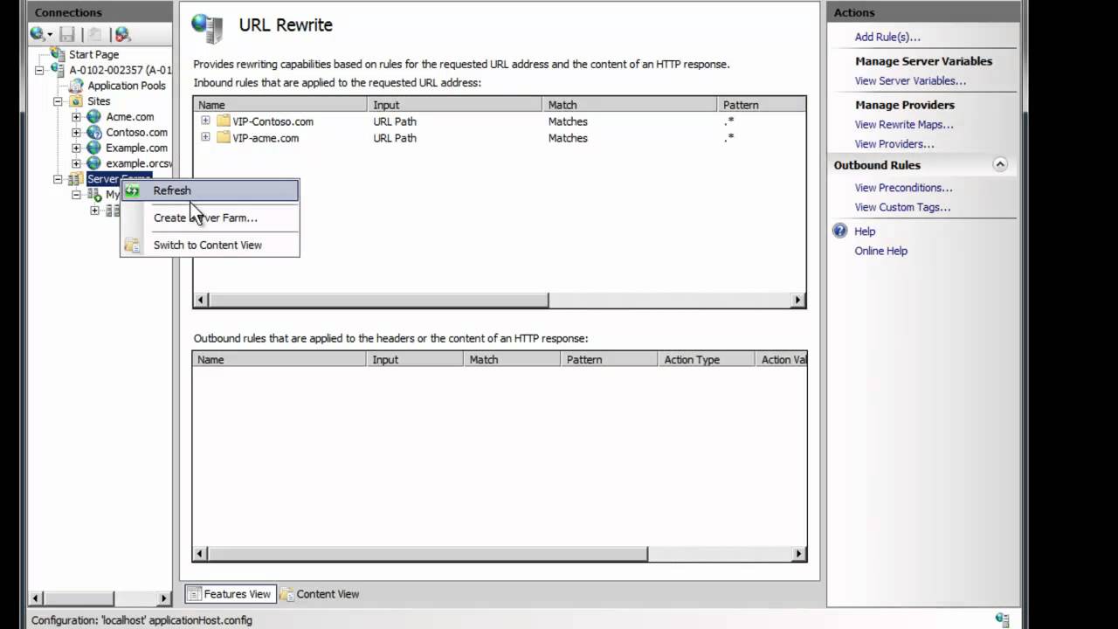Expand the Contoso.com site node
This screenshot has height=629, width=1118.
click(x=76, y=133)
